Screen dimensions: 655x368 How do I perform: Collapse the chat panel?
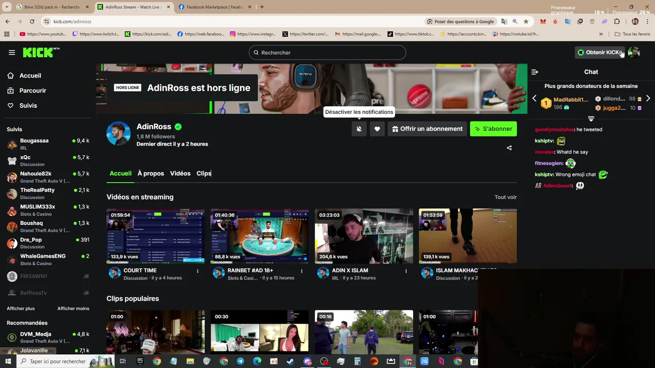pyautogui.click(x=535, y=72)
